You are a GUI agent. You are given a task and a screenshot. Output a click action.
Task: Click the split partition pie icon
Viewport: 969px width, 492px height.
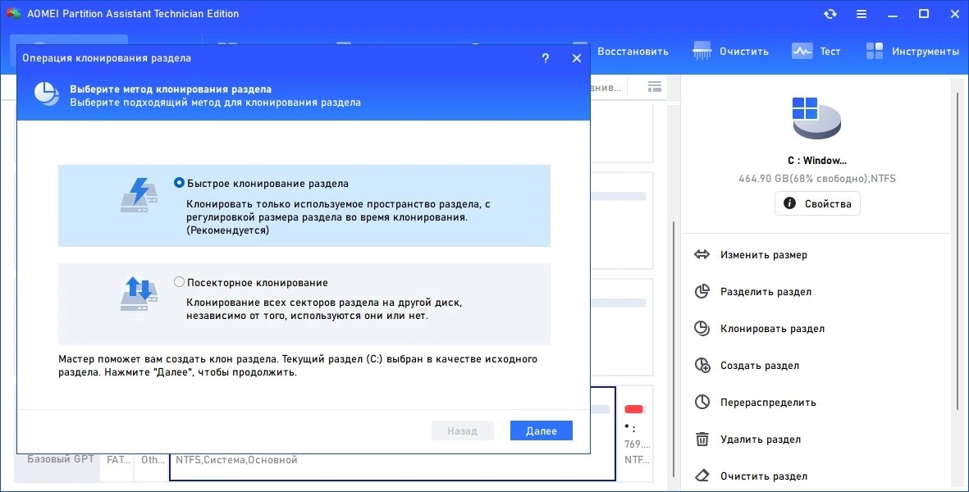(x=702, y=291)
